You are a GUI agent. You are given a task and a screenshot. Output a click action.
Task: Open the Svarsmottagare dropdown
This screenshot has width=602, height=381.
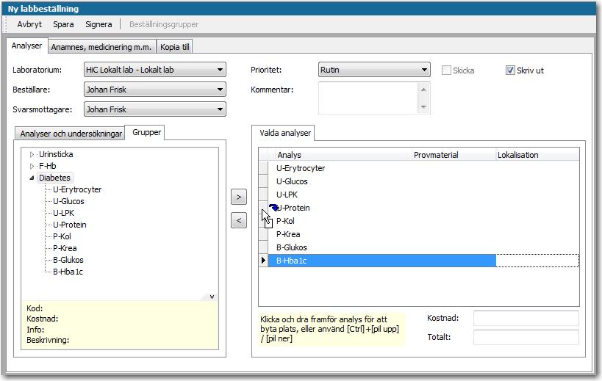(x=220, y=109)
